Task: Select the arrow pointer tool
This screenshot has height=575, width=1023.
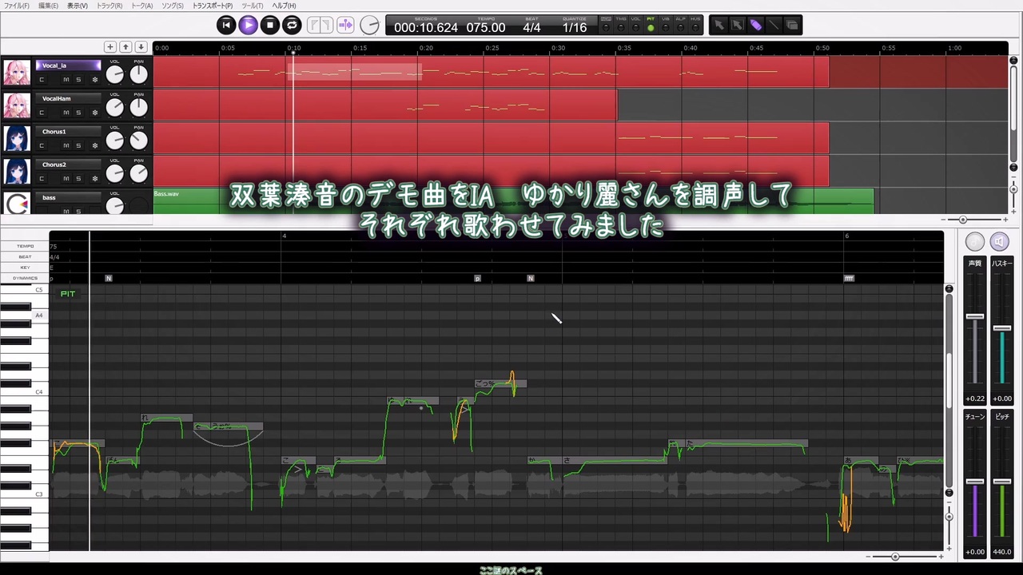Action: pyautogui.click(x=719, y=25)
